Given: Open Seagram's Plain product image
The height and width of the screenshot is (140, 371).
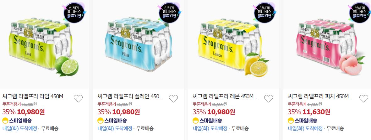Looking at the screenshot, I should tap(139, 44).
